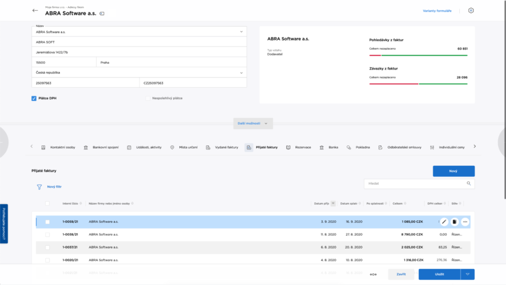This screenshot has height=285, width=506.
Task: Click the Praha city field
Action: 172,63
